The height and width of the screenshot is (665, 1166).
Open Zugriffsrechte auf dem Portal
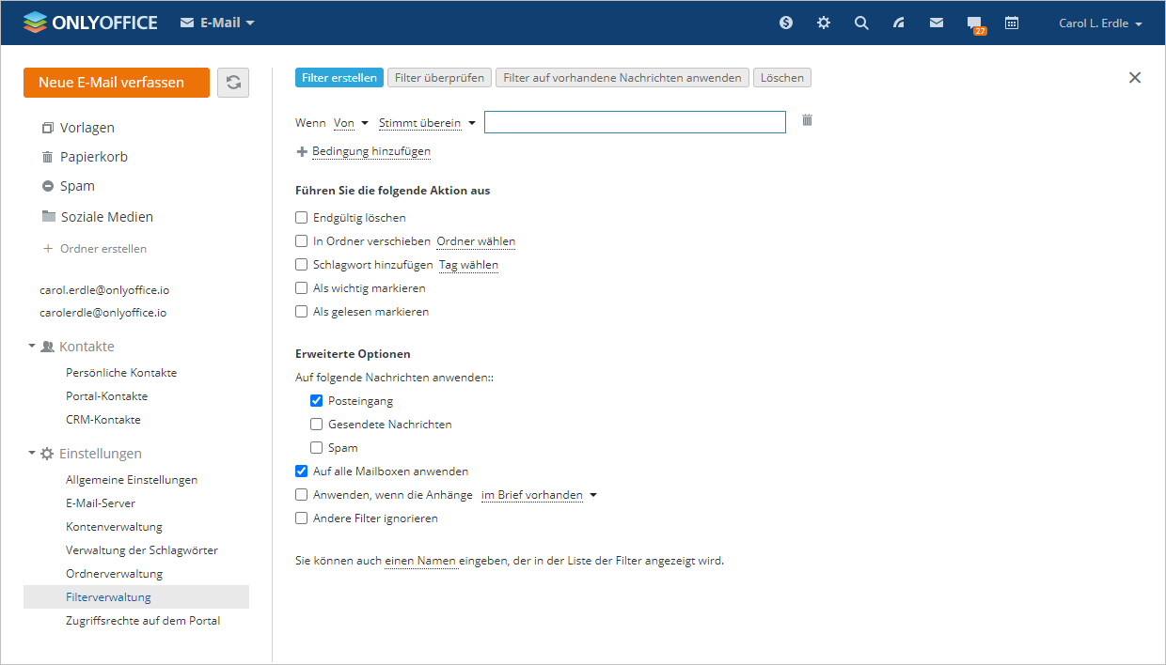(x=143, y=621)
